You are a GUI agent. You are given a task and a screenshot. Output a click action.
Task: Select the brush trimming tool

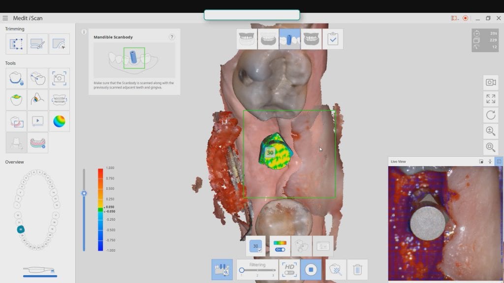pos(38,44)
